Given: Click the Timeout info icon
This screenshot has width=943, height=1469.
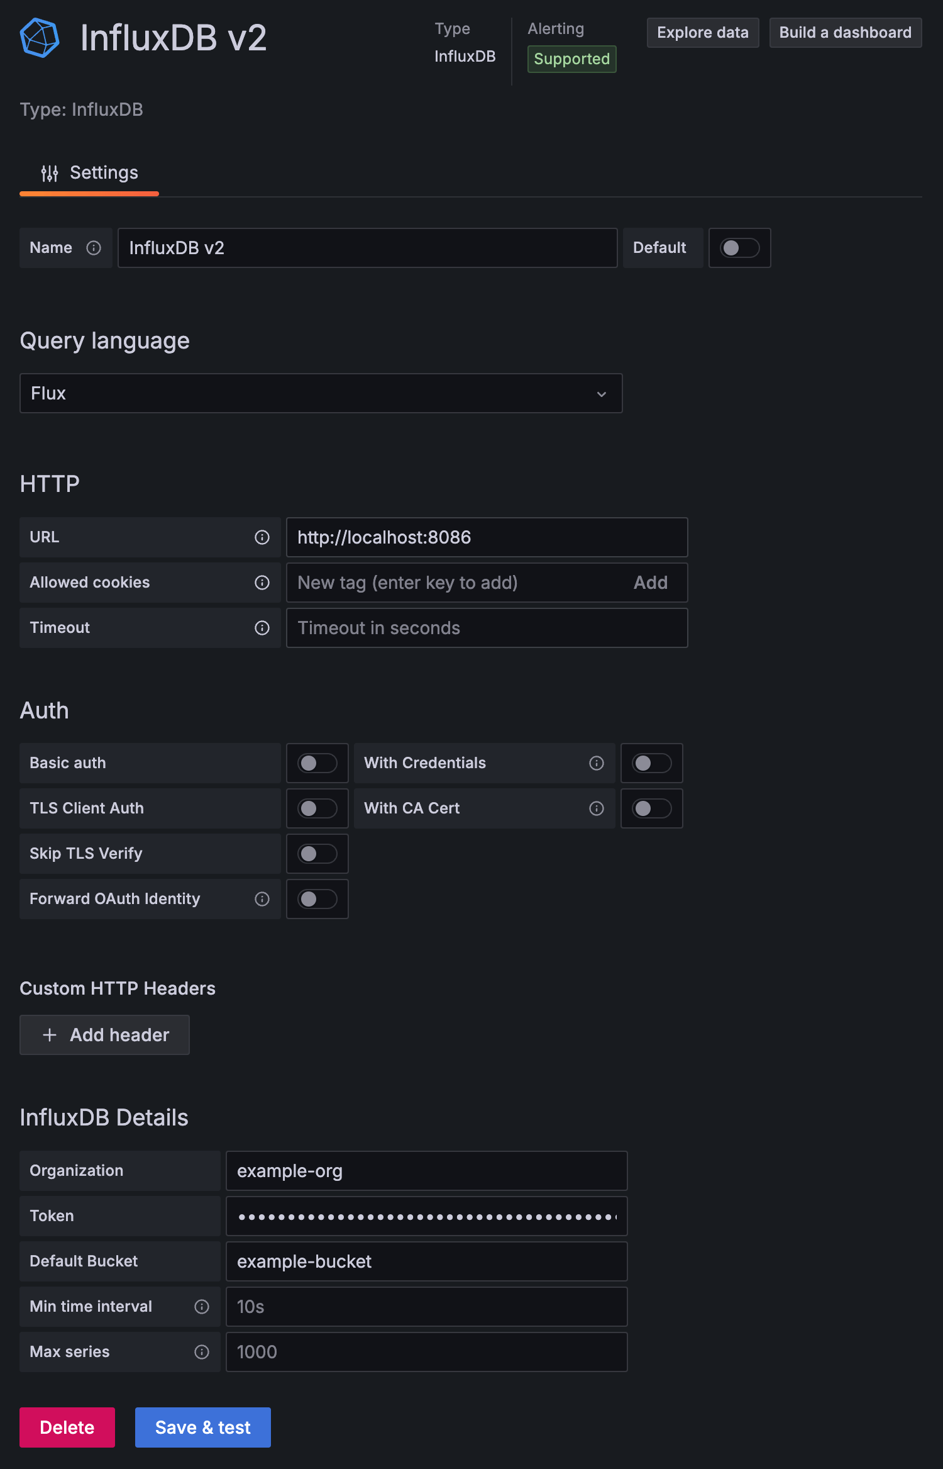Looking at the screenshot, I should click(262, 628).
